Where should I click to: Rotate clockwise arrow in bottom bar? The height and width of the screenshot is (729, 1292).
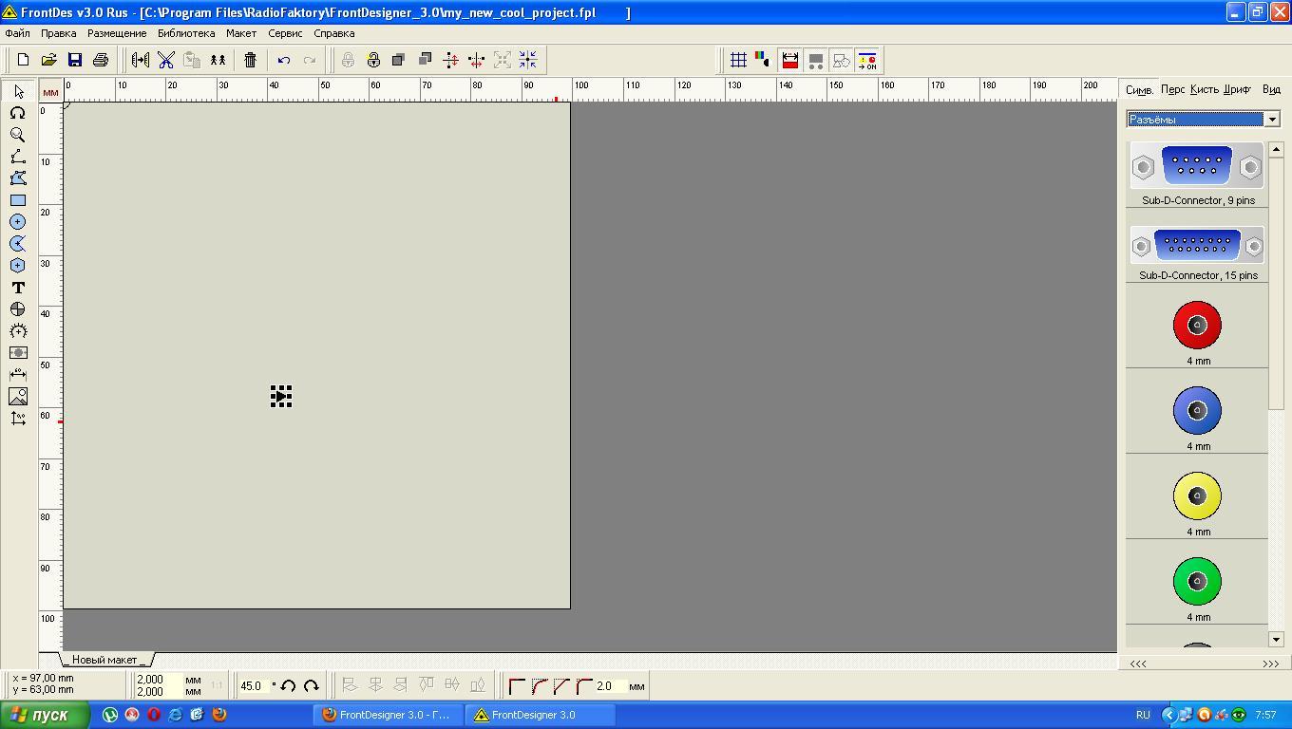pos(311,685)
